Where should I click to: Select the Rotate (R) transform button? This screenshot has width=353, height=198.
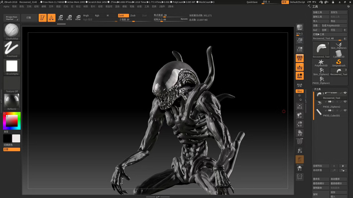pos(78,18)
